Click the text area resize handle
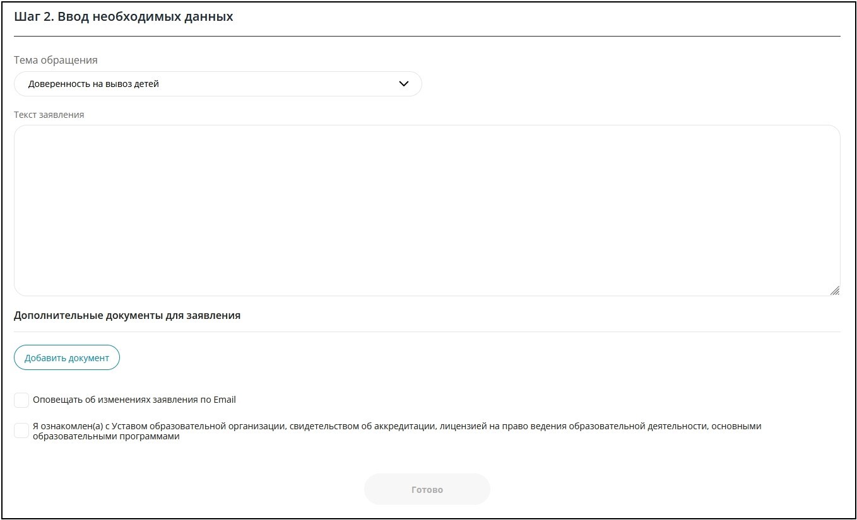Screen dimensions: 857x520 (834, 291)
